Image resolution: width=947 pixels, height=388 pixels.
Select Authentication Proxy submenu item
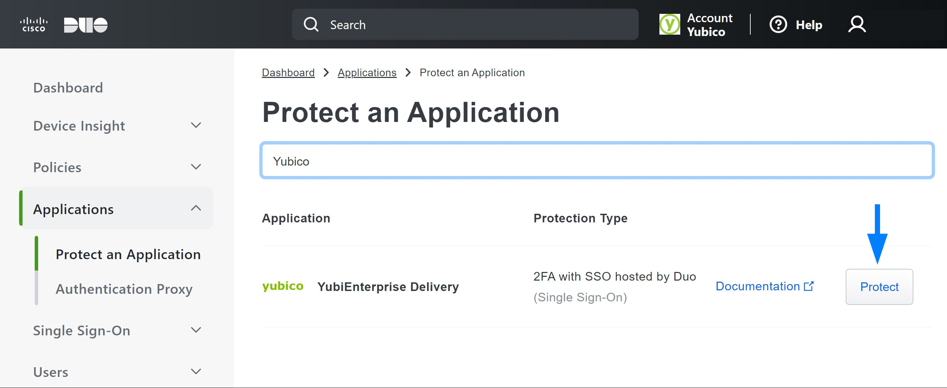click(x=124, y=289)
